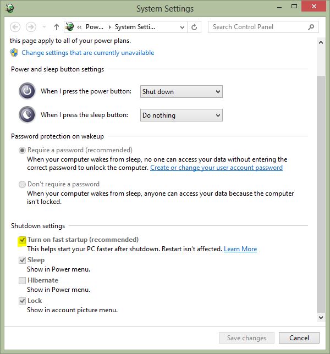Click the refresh button beside address bar
The image size is (330, 354).
pyautogui.click(x=194, y=27)
